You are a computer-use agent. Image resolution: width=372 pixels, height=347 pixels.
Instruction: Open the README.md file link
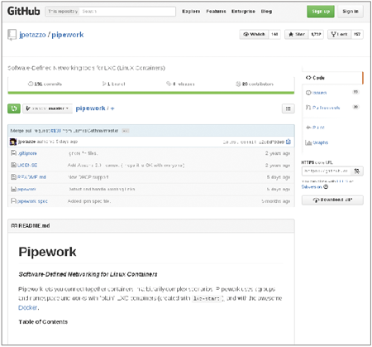[x=31, y=177]
